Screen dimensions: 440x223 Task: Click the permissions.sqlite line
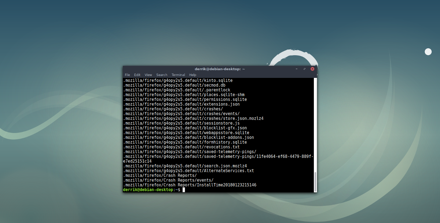(x=185, y=99)
